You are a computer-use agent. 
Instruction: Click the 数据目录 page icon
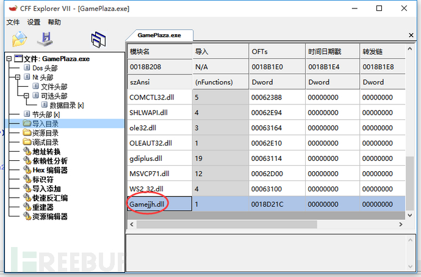click(44, 105)
